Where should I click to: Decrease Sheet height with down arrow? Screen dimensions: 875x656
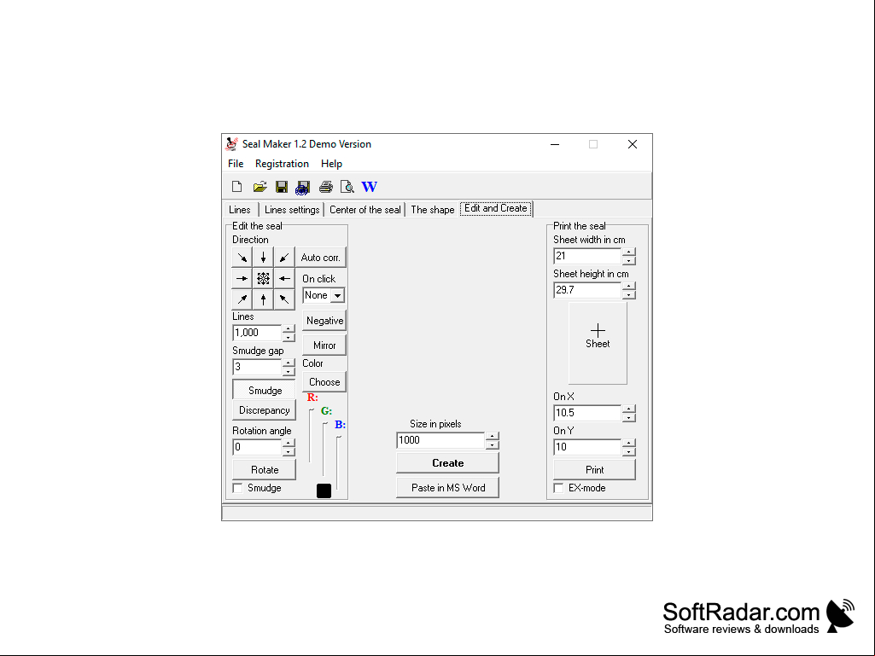(629, 294)
